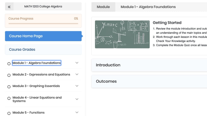Expand Module 1 - Algebra Foundations chevron

[77, 63]
